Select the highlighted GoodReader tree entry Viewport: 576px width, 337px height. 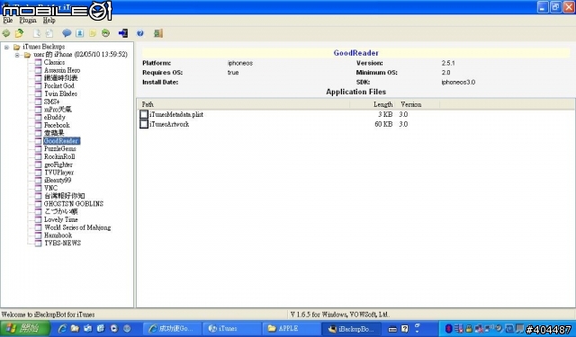coord(61,141)
